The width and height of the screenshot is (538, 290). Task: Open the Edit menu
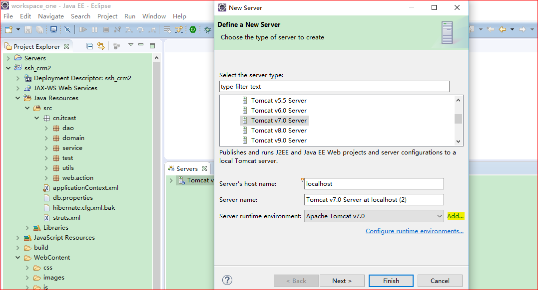pos(25,16)
